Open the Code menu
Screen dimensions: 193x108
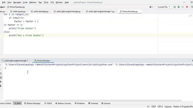click(25, 2)
